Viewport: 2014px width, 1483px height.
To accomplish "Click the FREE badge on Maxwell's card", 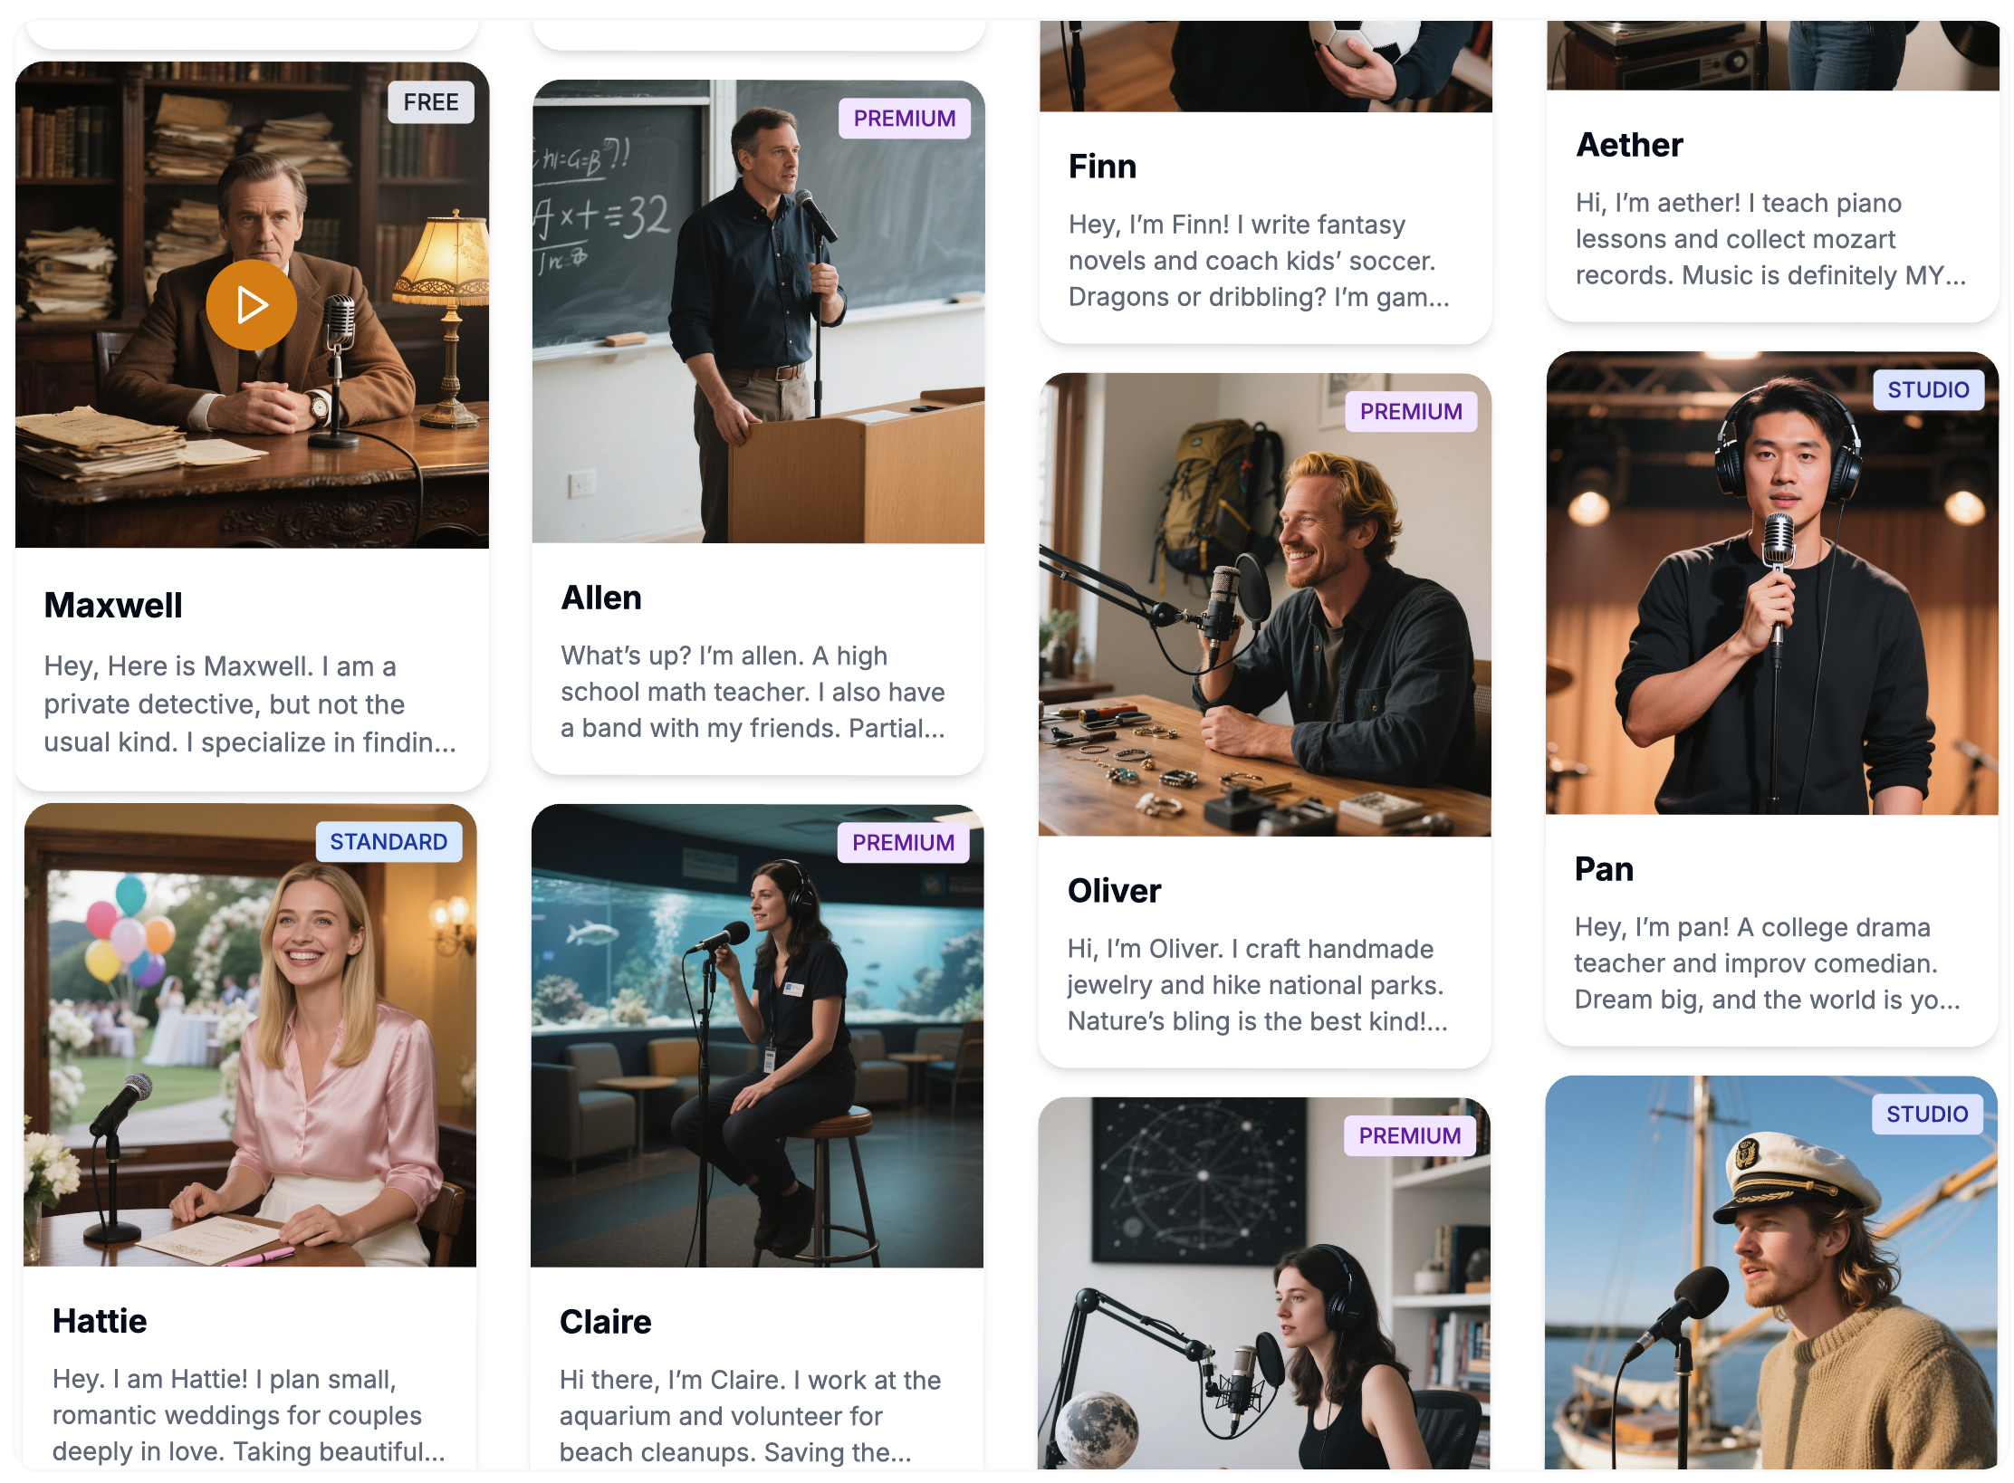I will (431, 102).
